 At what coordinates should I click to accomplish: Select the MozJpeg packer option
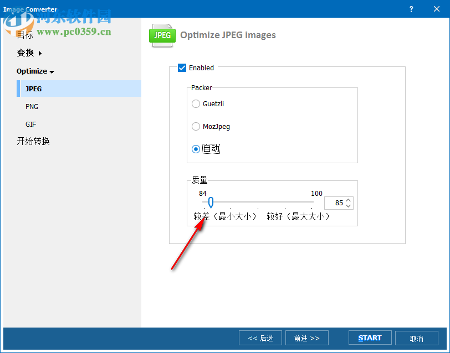click(x=196, y=126)
